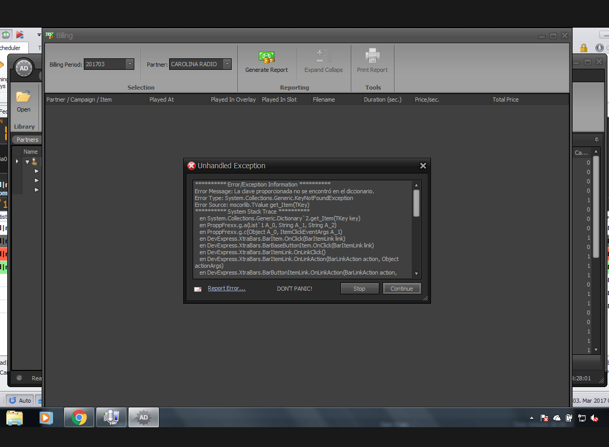Click the round AD application button
The height and width of the screenshot is (447, 609).
pyautogui.click(x=24, y=68)
